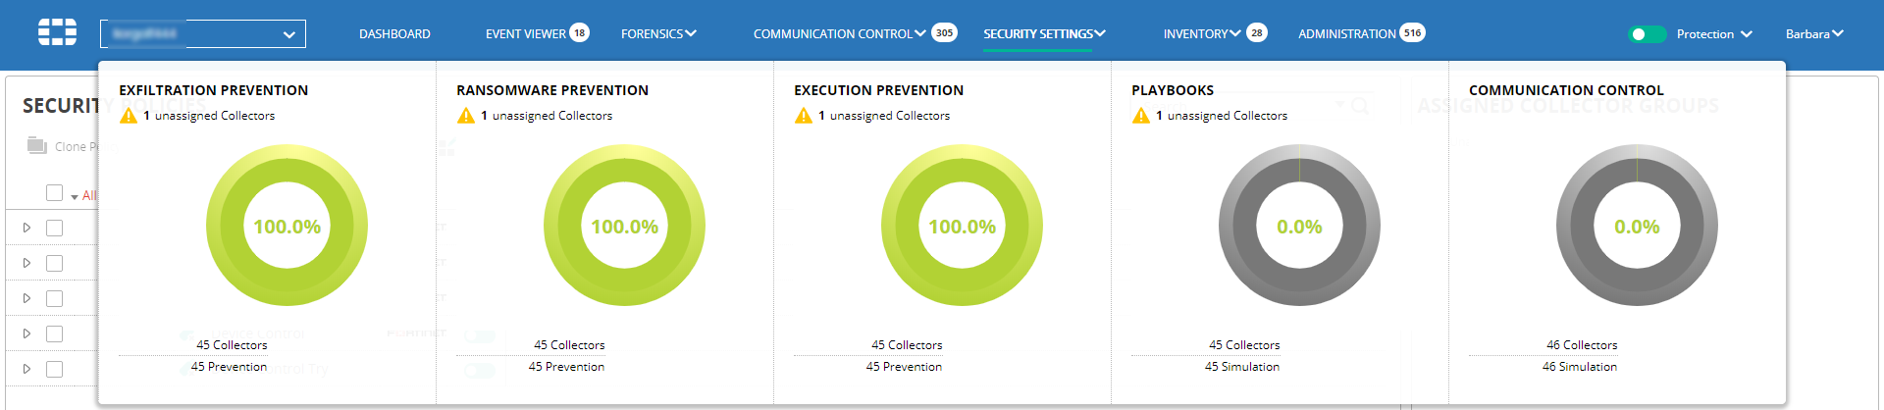The height and width of the screenshot is (410, 1884).
Task: Click the Fortinet logo icon
Action: (57, 33)
